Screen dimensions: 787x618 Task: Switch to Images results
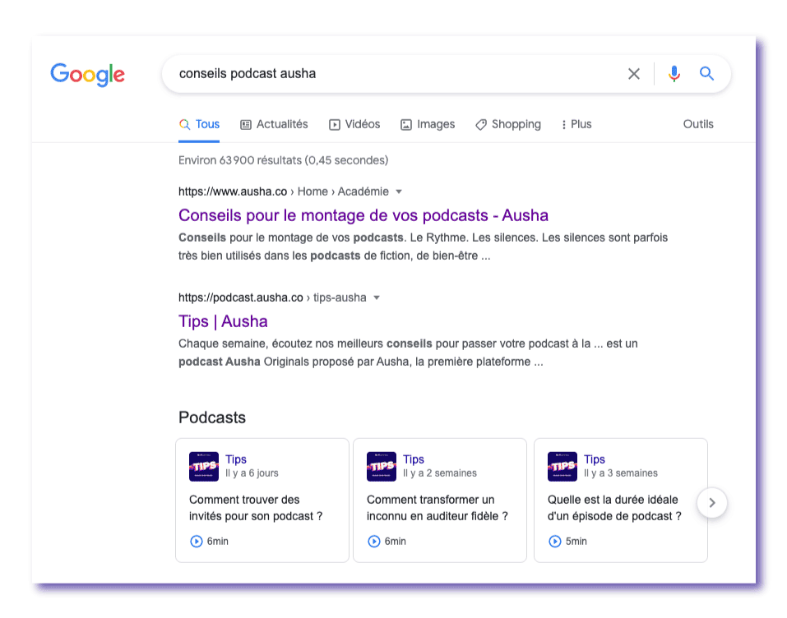click(428, 124)
